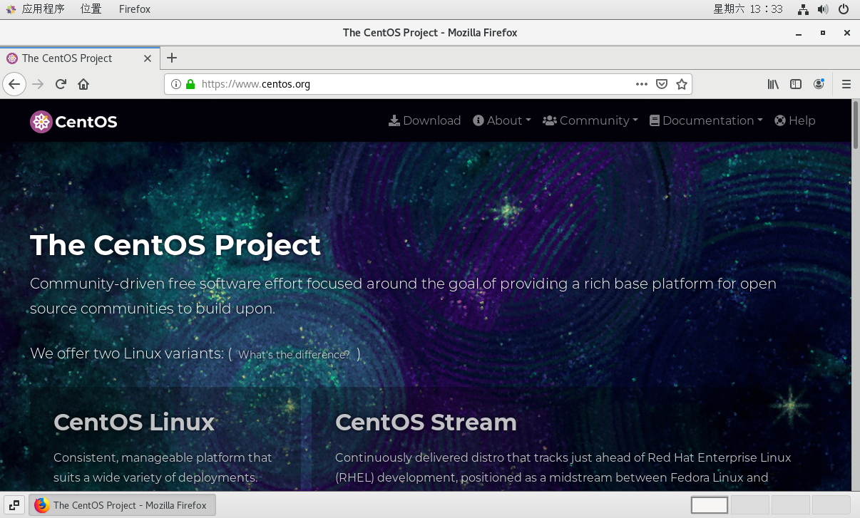Viewport: 860px width, 518px height.
Task: Bookmark this page with the star icon
Action: (681, 84)
